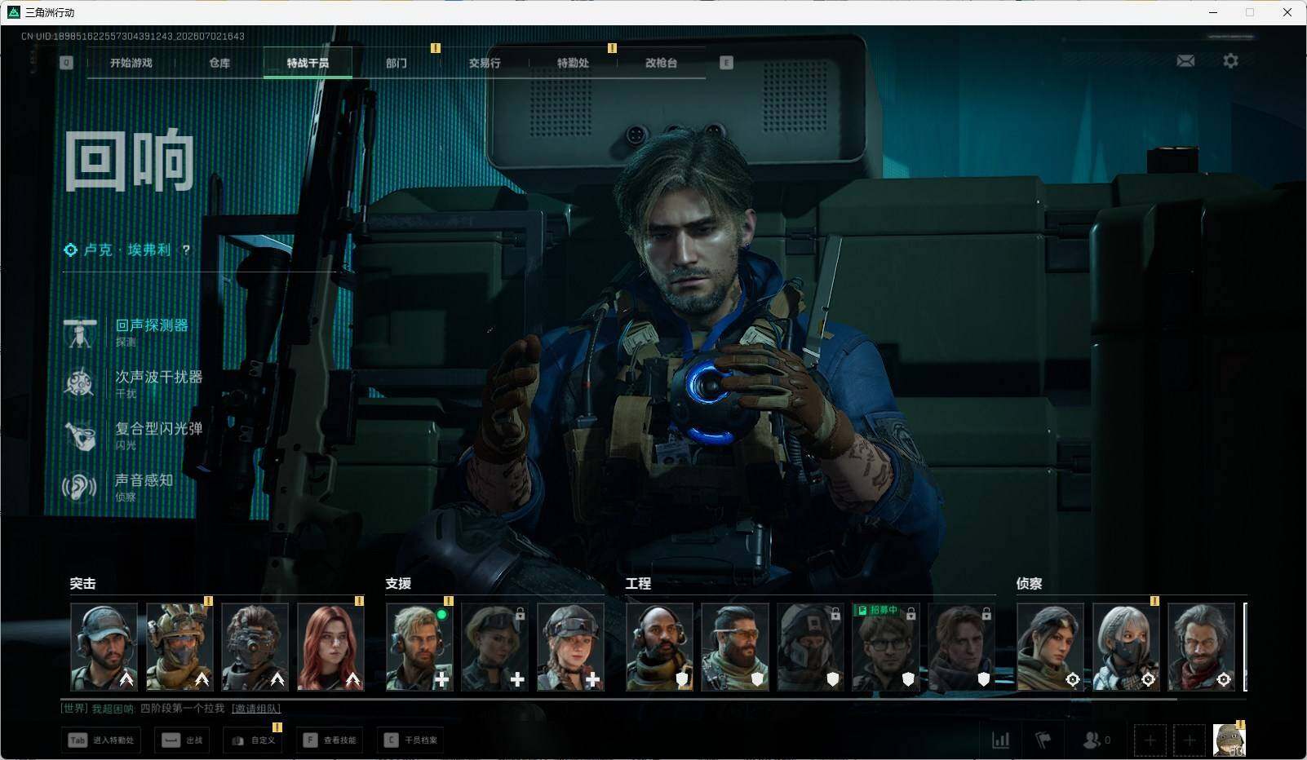Click the 查看技能 button
Image resolution: width=1307 pixels, height=760 pixels.
330,740
